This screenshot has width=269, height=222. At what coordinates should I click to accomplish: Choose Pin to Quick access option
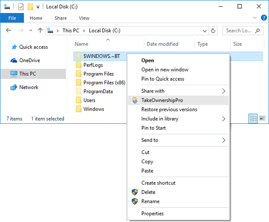(x=162, y=79)
